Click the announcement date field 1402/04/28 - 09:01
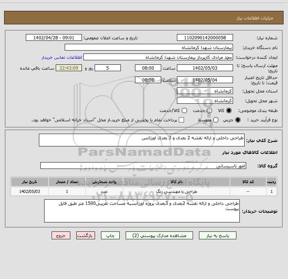The width and height of the screenshot is (288, 279). point(53,37)
